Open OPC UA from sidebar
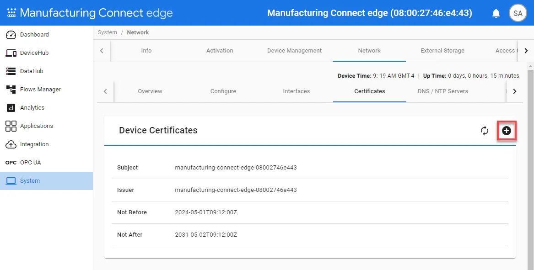Image resolution: width=534 pixels, height=270 pixels. click(x=46, y=163)
